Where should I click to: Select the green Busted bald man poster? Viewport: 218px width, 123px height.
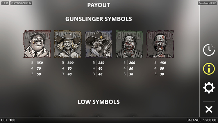click(129, 44)
